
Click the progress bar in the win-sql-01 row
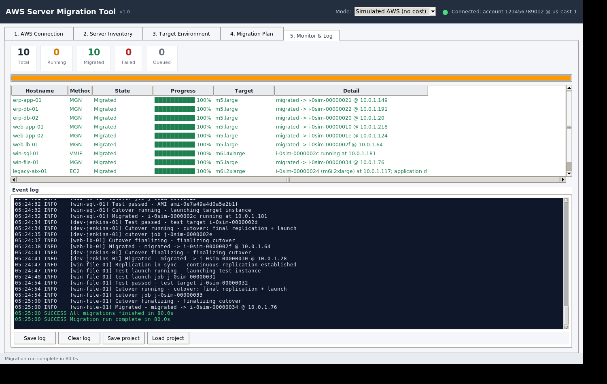pyautogui.click(x=175, y=154)
